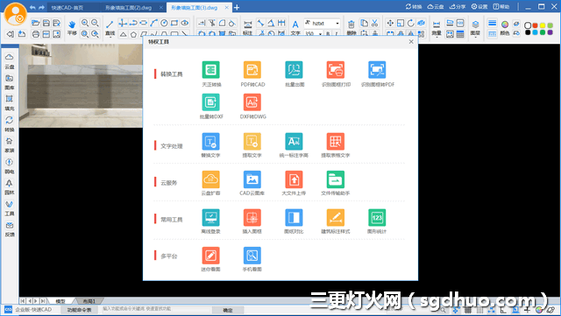
Task: Open the CAD云图库 library
Action: (252, 179)
